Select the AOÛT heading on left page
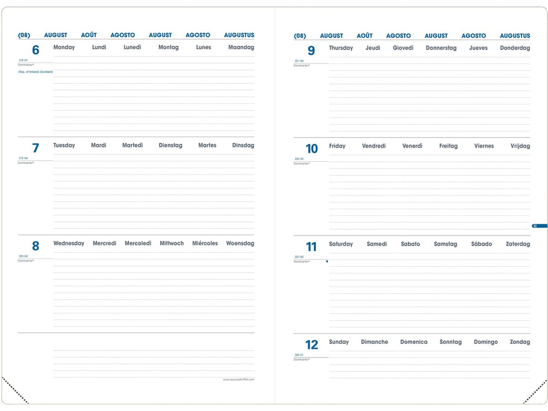 click(89, 35)
